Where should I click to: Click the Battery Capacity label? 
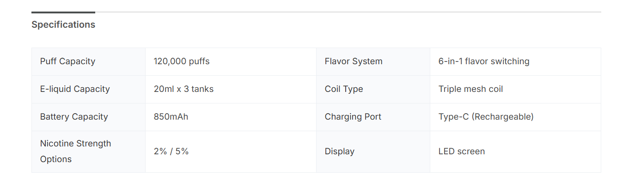74,117
